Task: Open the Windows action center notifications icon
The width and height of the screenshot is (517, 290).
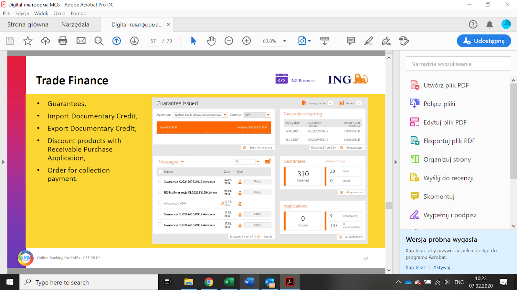Action: pos(503,282)
